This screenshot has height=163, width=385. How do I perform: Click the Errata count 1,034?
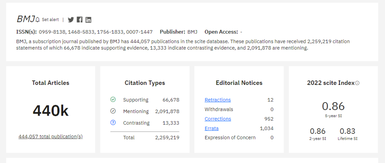267,128
